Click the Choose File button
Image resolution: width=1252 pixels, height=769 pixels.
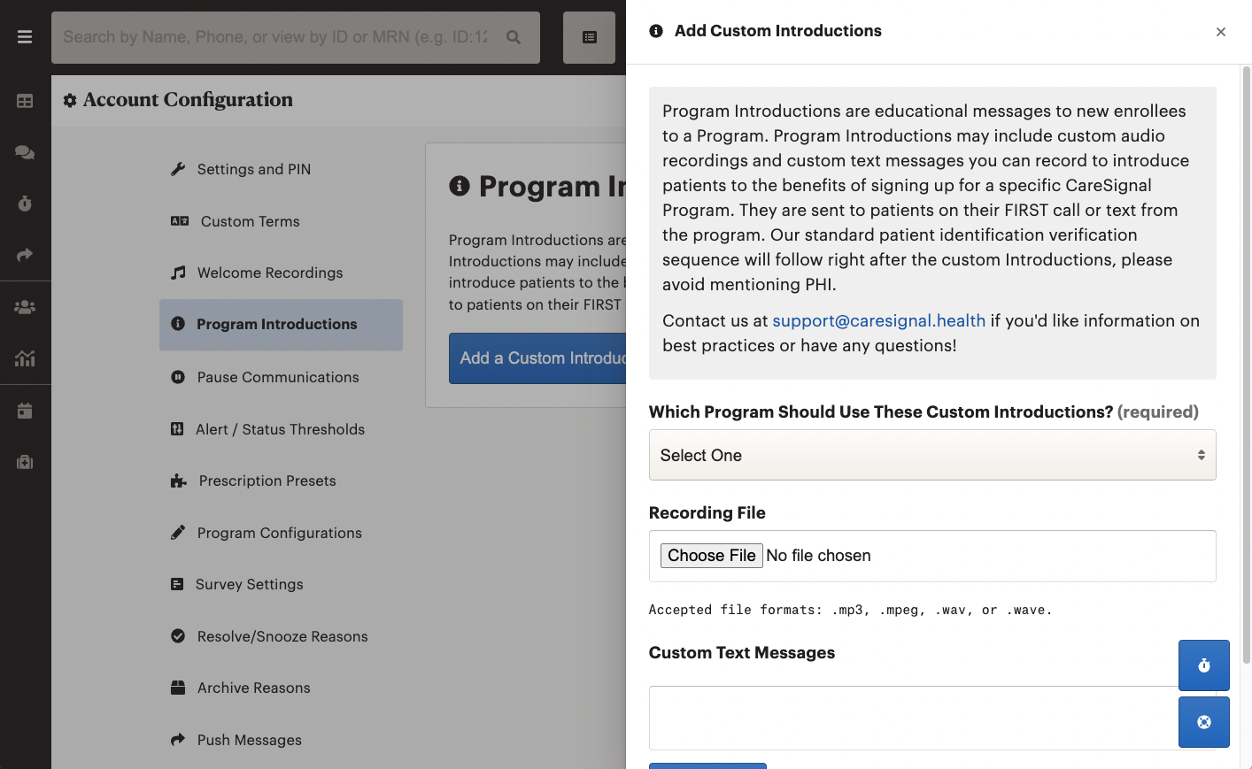(x=712, y=556)
